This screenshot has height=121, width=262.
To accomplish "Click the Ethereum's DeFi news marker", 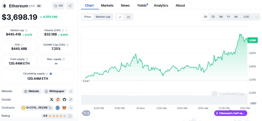I will pos(231,113).
